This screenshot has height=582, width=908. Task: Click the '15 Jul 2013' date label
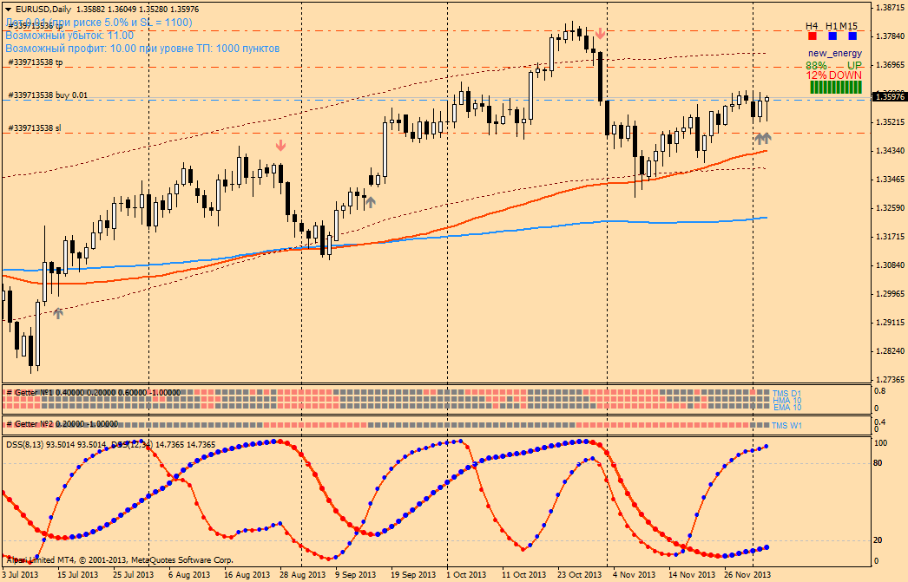(x=77, y=574)
